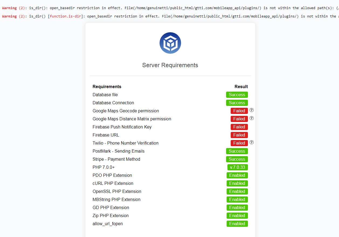
Task: Click Success badge for Database Connection
Action: coord(237,103)
